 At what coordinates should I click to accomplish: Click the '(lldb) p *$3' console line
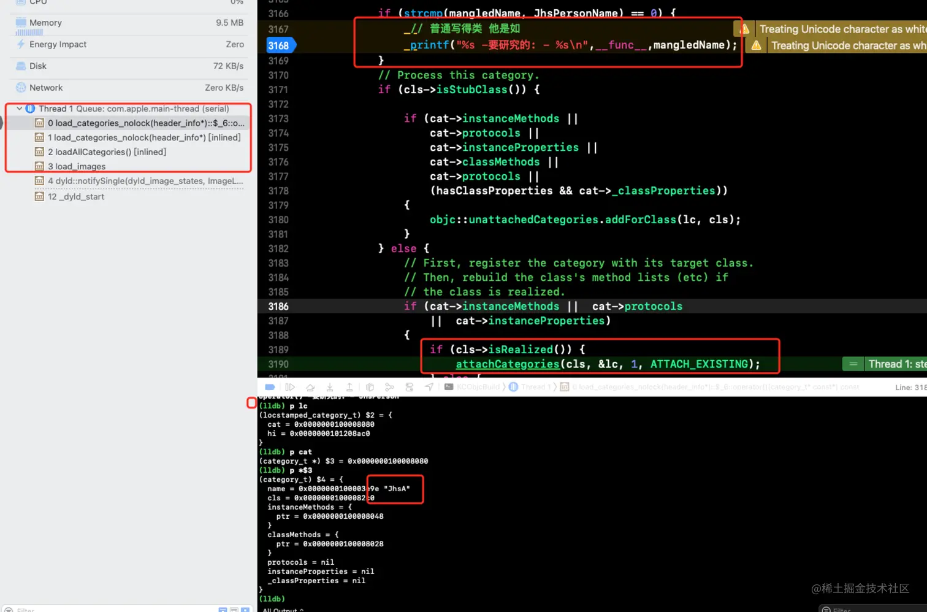click(286, 470)
